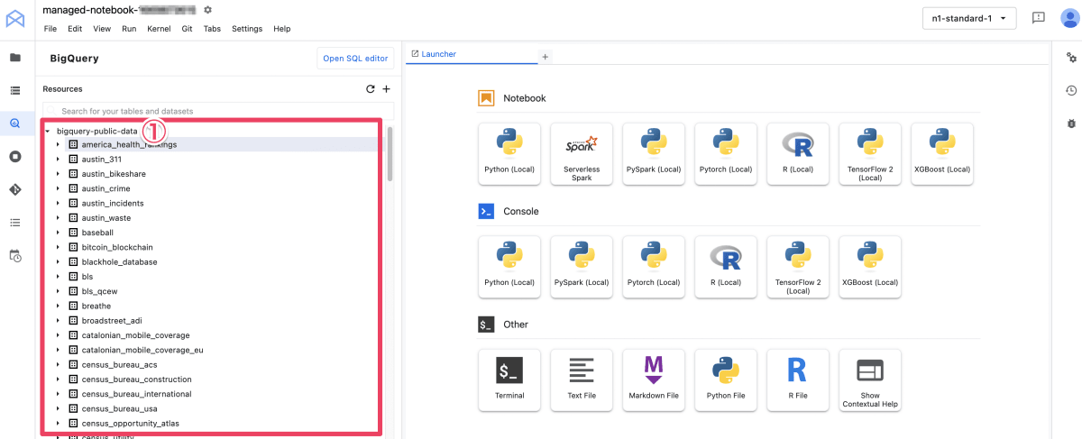Start Pytorch (Local) console
Image resolution: width=1082 pixels, height=439 pixels.
(x=654, y=267)
